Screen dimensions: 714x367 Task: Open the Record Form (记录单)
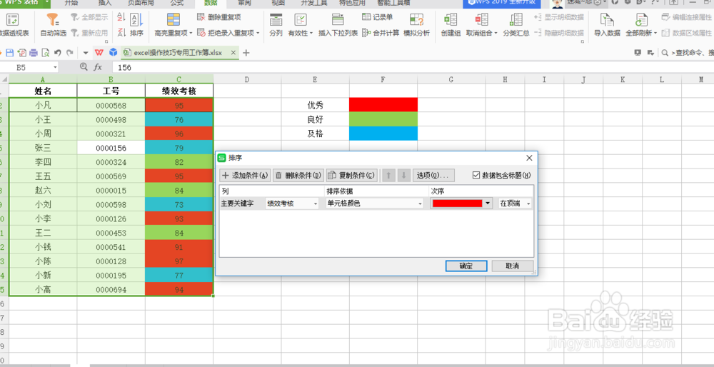tap(378, 17)
